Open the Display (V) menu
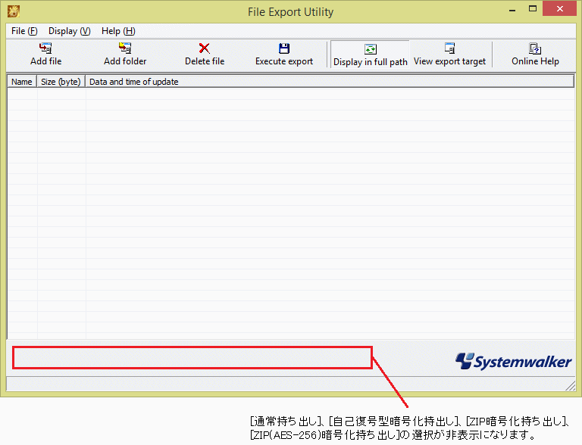Screen dimensions: 582x445 [x=70, y=31]
